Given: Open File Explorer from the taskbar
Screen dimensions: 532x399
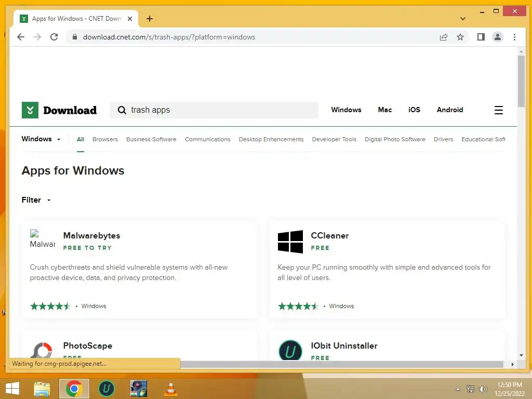Looking at the screenshot, I should click(x=42, y=389).
